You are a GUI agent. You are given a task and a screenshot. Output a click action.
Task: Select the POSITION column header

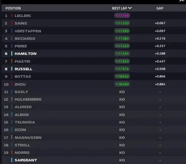[x=13, y=8]
